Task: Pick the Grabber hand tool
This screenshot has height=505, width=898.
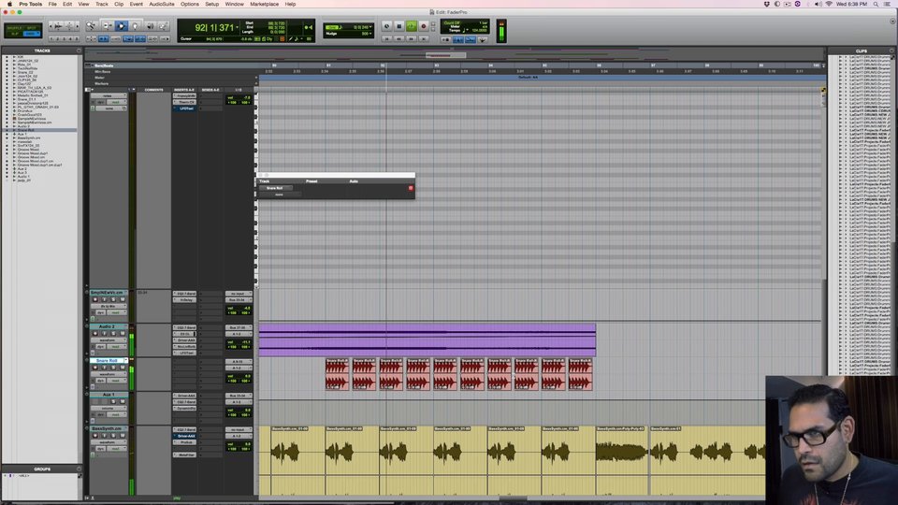Action: coord(135,26)
